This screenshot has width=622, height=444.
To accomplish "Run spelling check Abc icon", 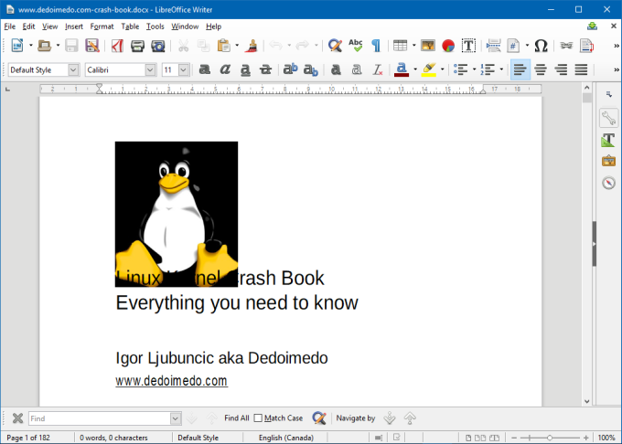I will click(356, 45).
